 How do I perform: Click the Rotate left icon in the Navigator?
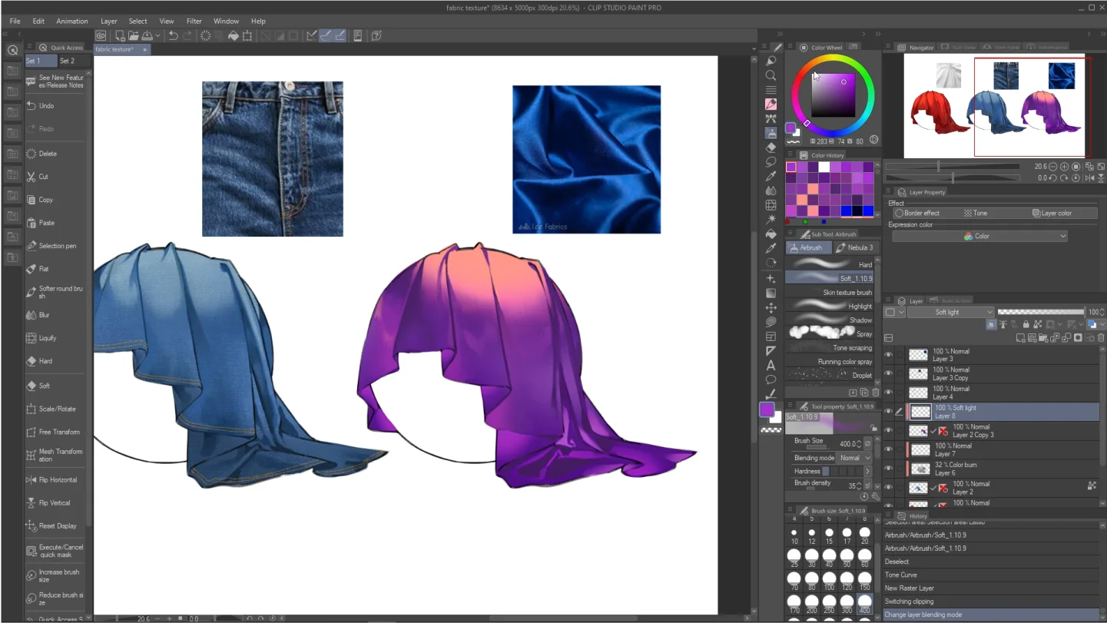[1052, 178]
